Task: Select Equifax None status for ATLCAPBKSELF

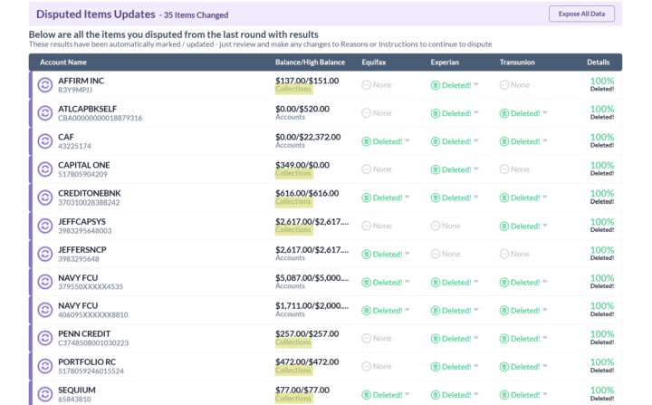Action: click(377, 113)
